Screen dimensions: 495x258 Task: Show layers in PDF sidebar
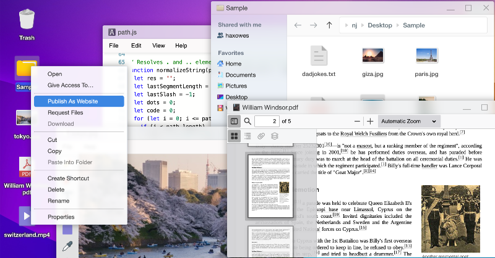click(275, 136)
